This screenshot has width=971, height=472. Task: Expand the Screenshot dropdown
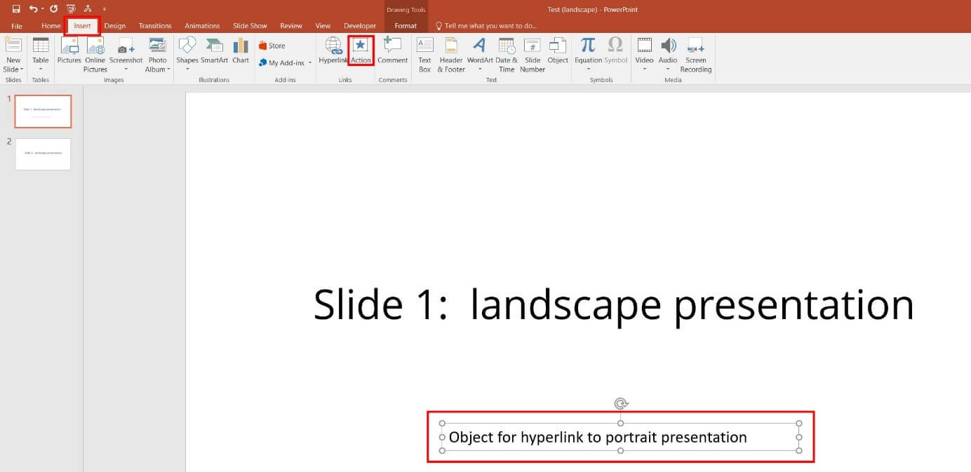(126, 69)
